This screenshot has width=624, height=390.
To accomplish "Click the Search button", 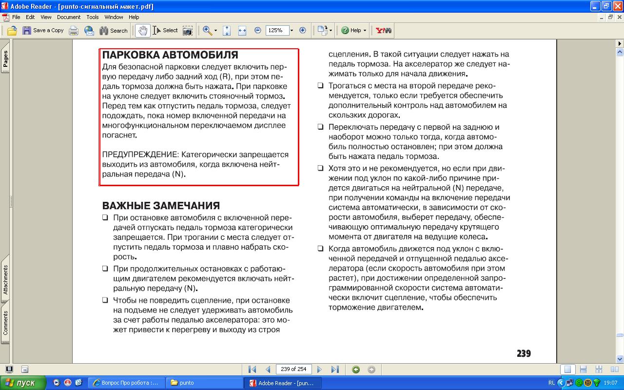I will (x=114, y=31).
